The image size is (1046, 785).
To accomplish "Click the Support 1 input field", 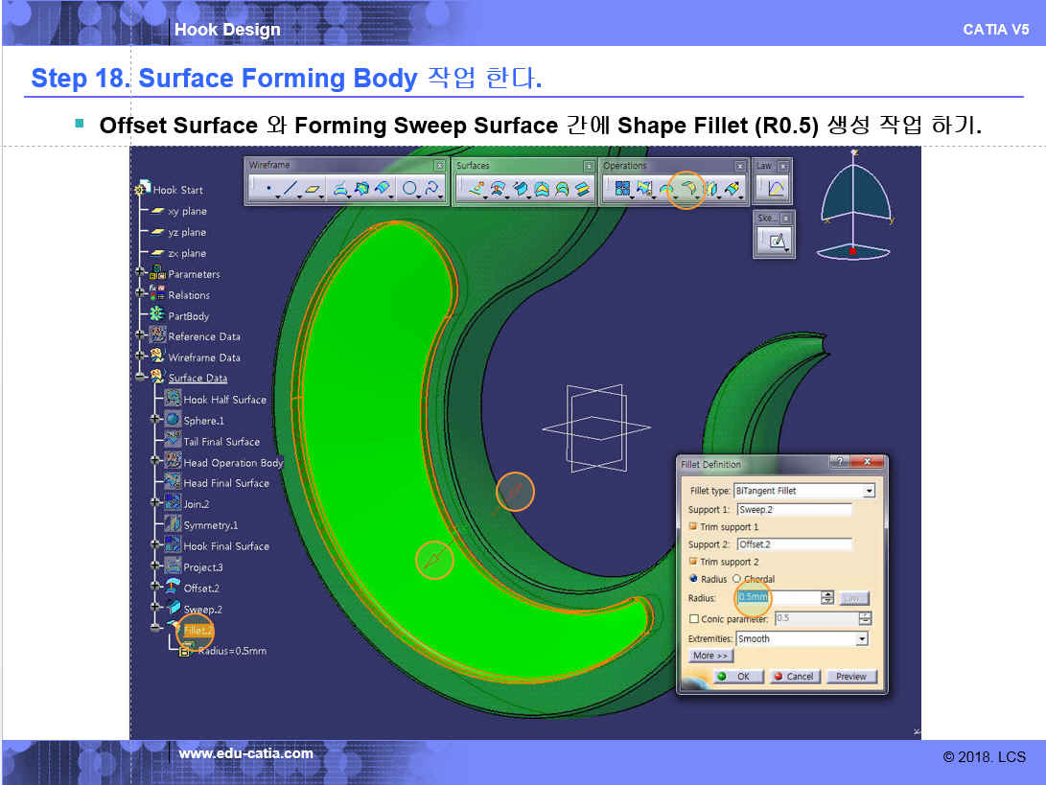I will (x=794, y=510).
